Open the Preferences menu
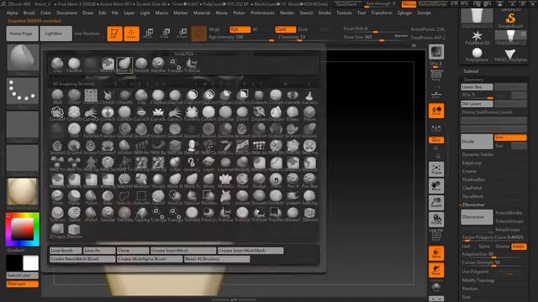538x302 pixels. pyautogui.click(x=262, y=13)
